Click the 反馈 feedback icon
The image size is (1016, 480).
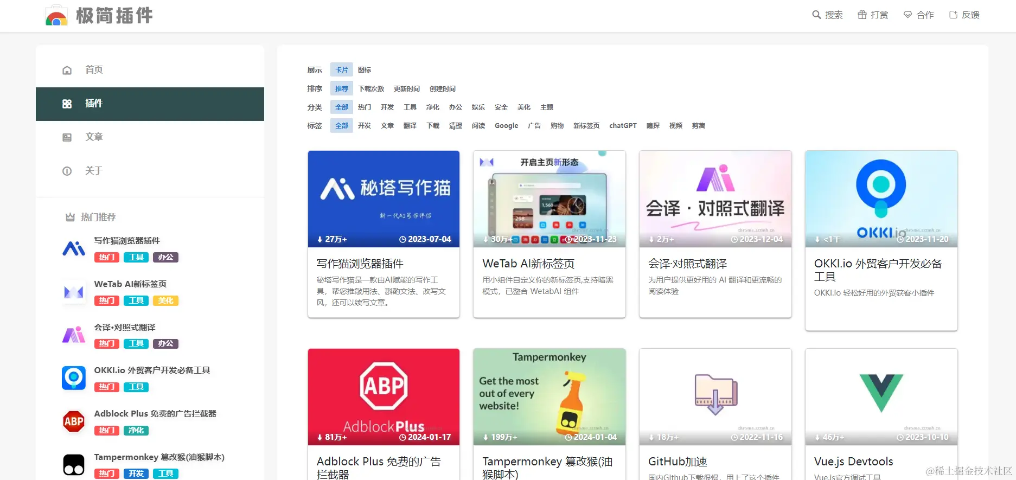(953, 15)
